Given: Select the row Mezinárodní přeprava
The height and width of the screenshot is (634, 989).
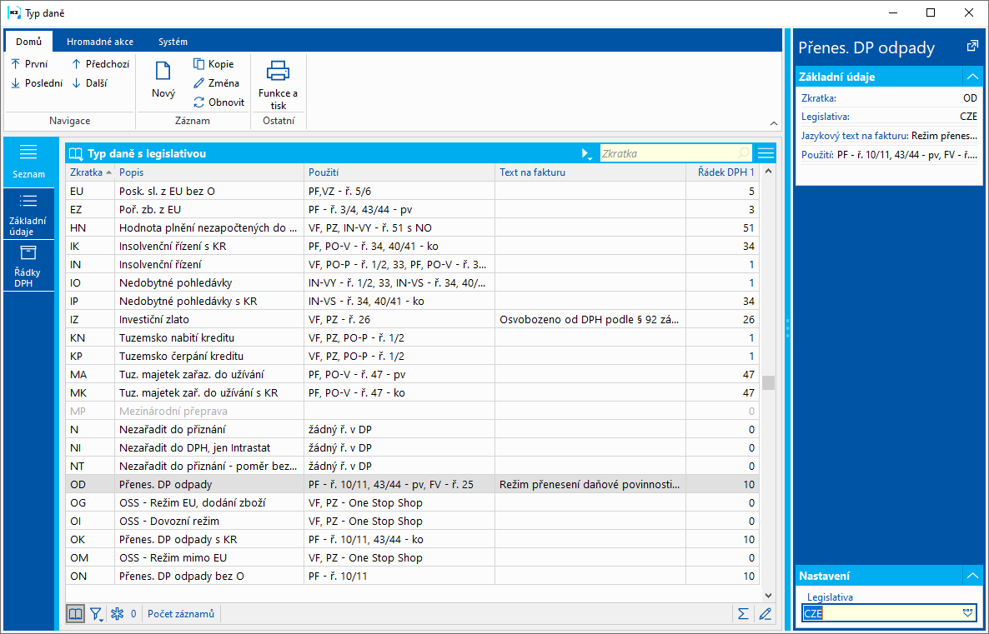Looking at the screenshot, I should coord(413,411).
